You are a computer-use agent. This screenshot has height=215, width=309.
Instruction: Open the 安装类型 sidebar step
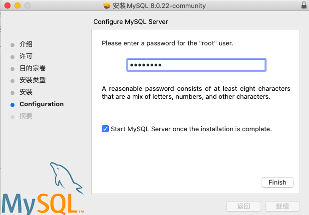[32, 80]
